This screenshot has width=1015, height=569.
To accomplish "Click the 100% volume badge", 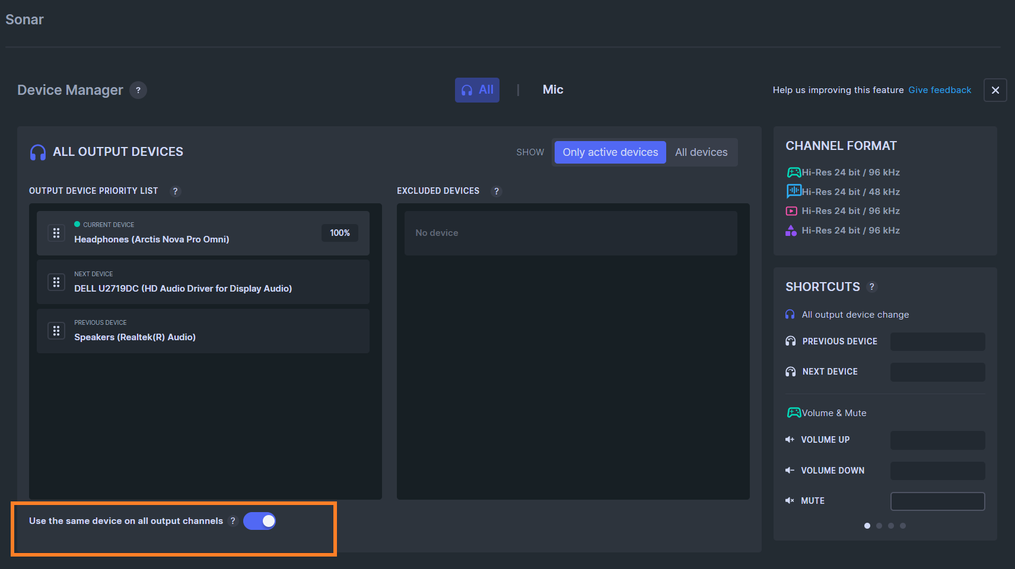I will click(x=340, y=233).
